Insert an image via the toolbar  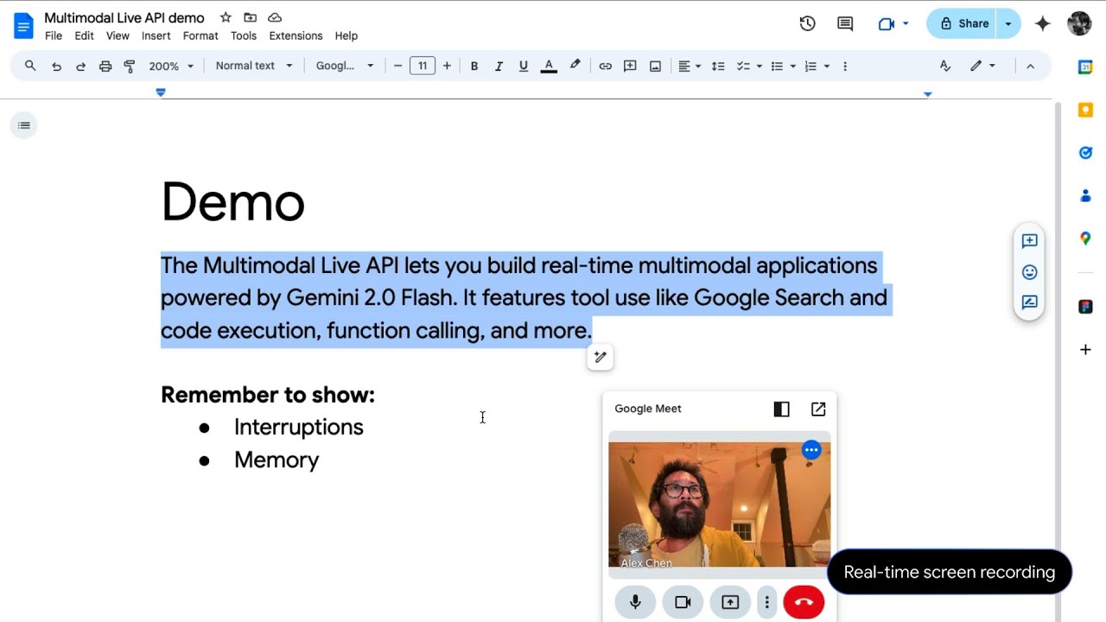click(654, 66)
